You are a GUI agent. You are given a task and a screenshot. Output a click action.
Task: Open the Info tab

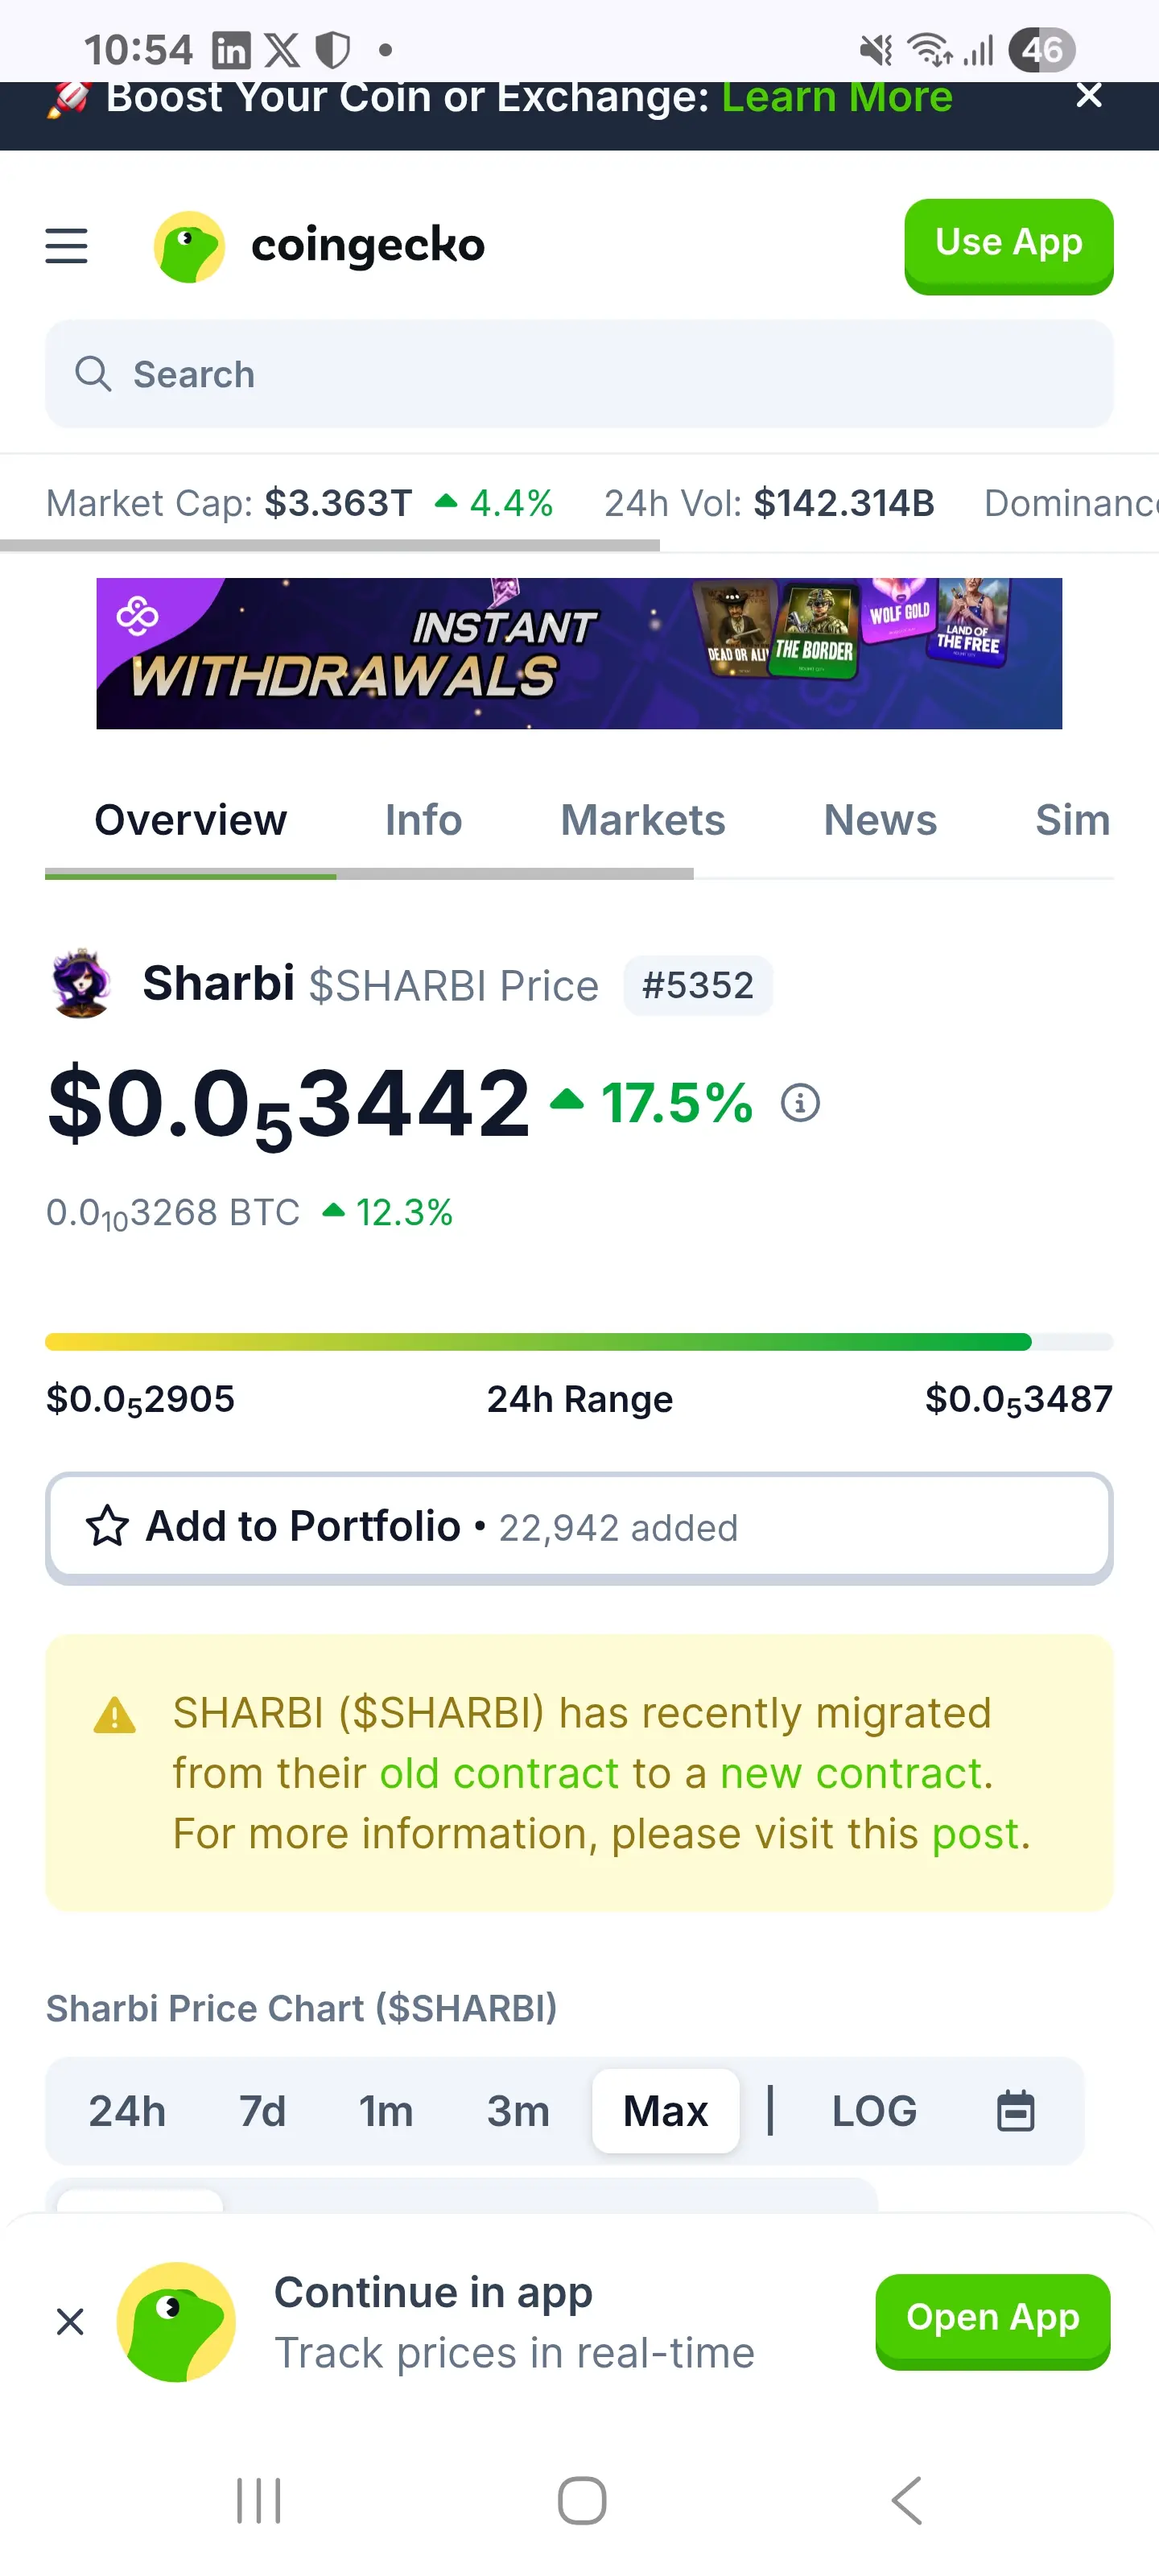point(423,820)
